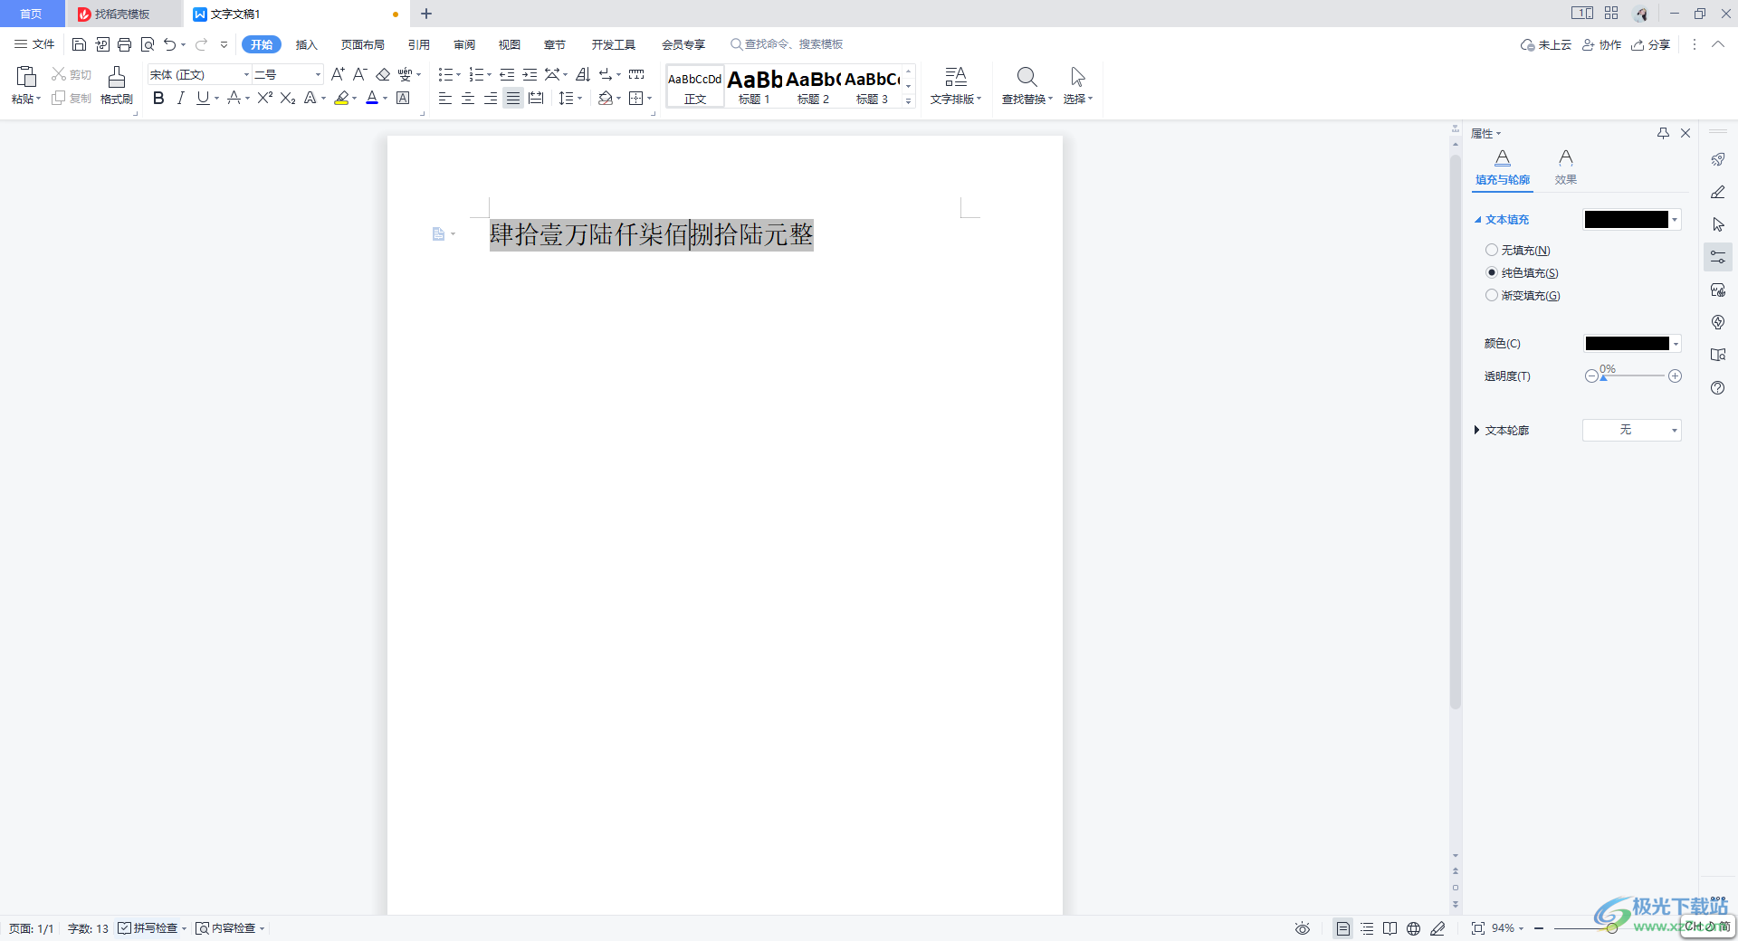Click the Collaborate button
The image size is (1738, 941).
(1602, 44)
